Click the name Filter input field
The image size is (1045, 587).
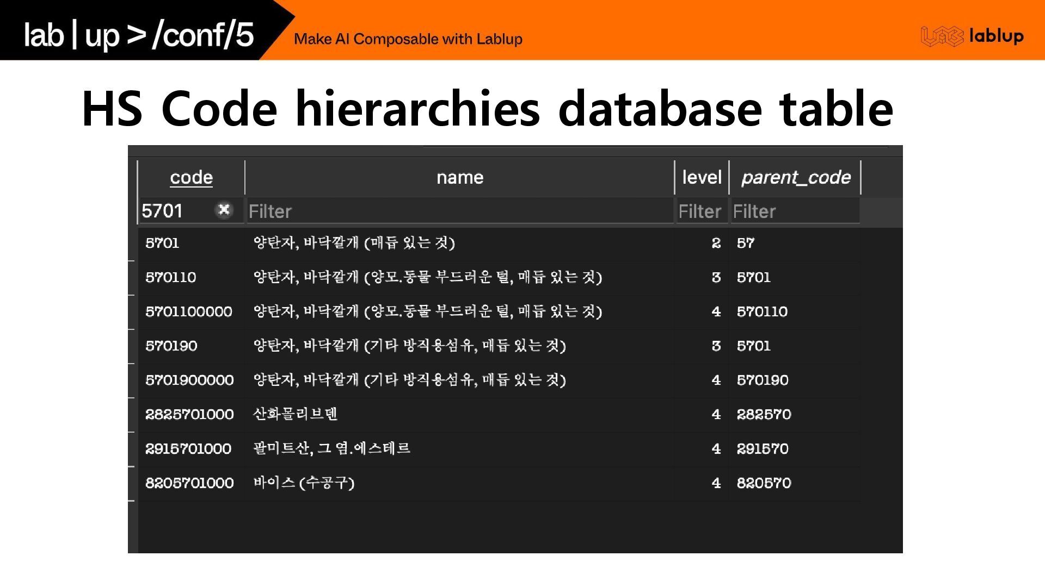click(x=459, y=211)
